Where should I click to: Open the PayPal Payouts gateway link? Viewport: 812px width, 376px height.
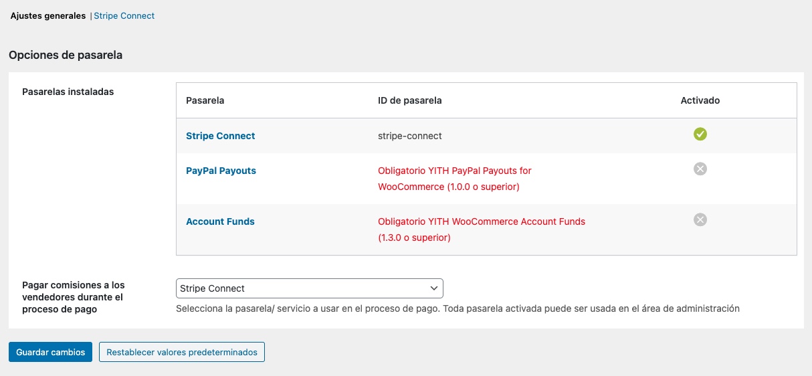(x=221, y=171)
